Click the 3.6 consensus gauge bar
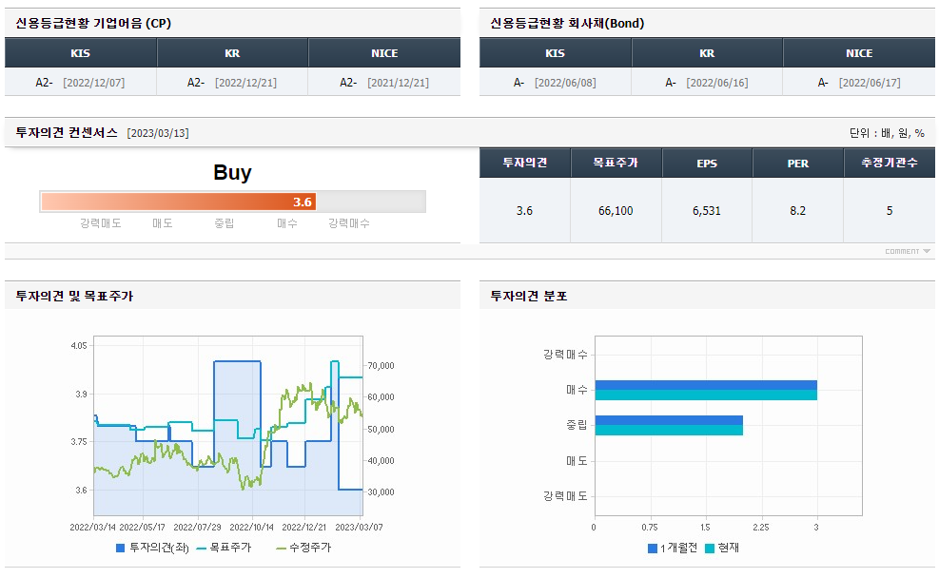 point(178,202)
